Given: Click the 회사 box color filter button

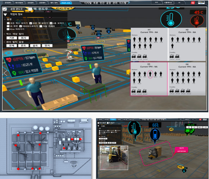Looking at the screenshot, I should 23,38.
